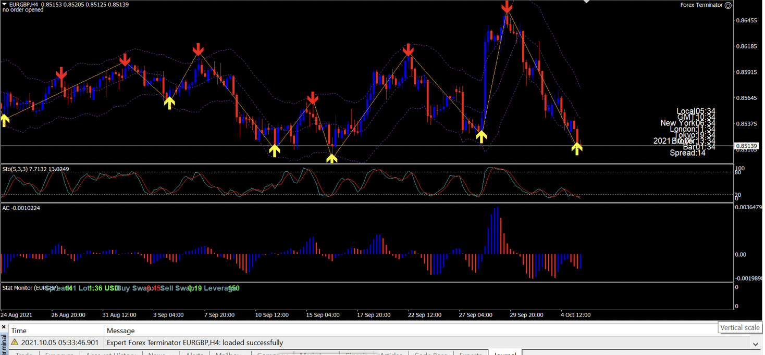
Task: Click the Sto(5,3,3) stochastic indicator label
Action: tap(35, 169)
